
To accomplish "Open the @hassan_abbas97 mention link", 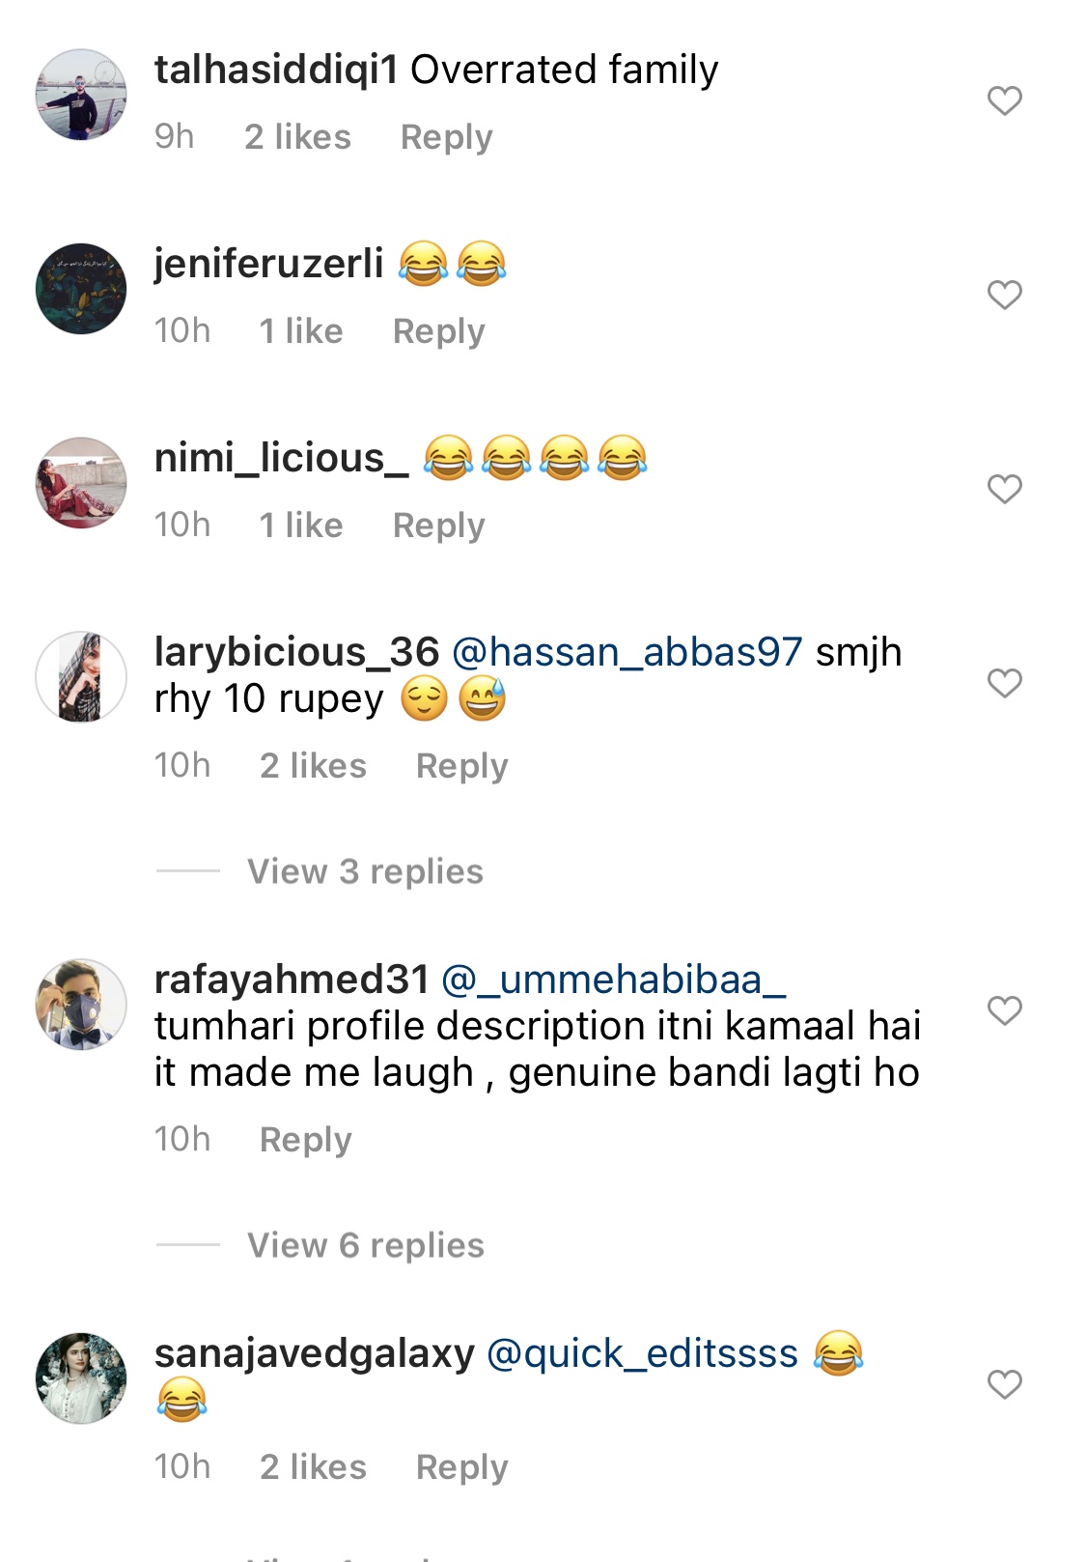I will tap(627, 652).
